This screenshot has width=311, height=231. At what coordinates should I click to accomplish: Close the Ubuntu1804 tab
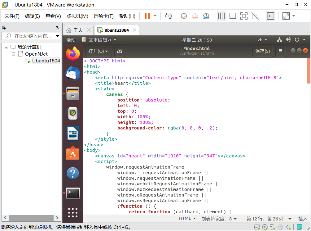[134, 30]
